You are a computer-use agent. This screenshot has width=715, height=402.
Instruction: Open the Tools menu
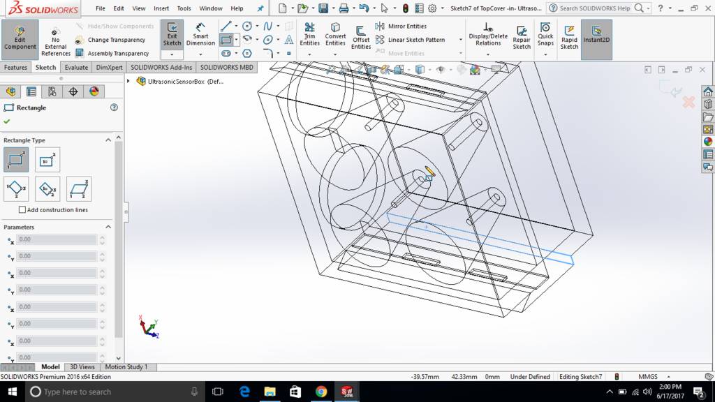tap(184, 8)
